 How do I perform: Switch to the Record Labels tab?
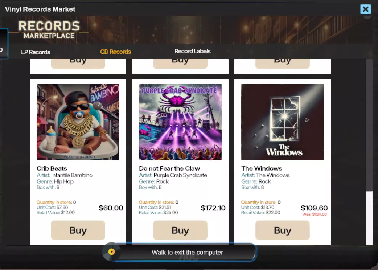pyautogui.click(x=192, y=51)
